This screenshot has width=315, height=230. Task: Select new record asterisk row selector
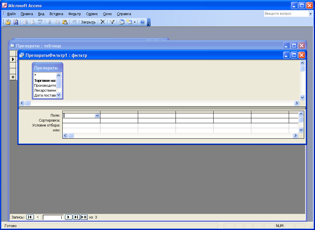pos(13,77)
